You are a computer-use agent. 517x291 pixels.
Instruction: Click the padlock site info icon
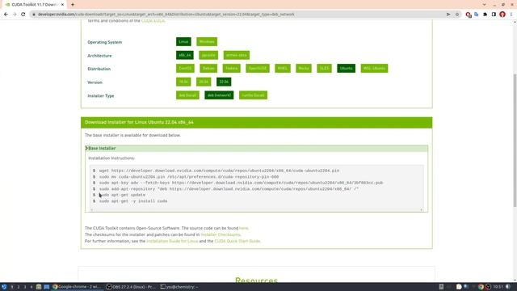click(34, 15)
